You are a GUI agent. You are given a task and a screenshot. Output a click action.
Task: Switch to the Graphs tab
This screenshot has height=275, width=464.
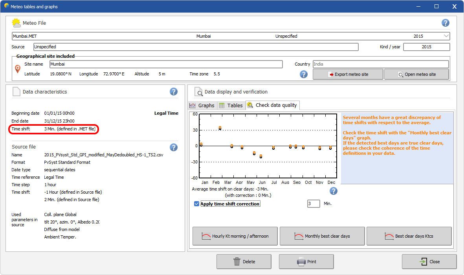[202, 105]
